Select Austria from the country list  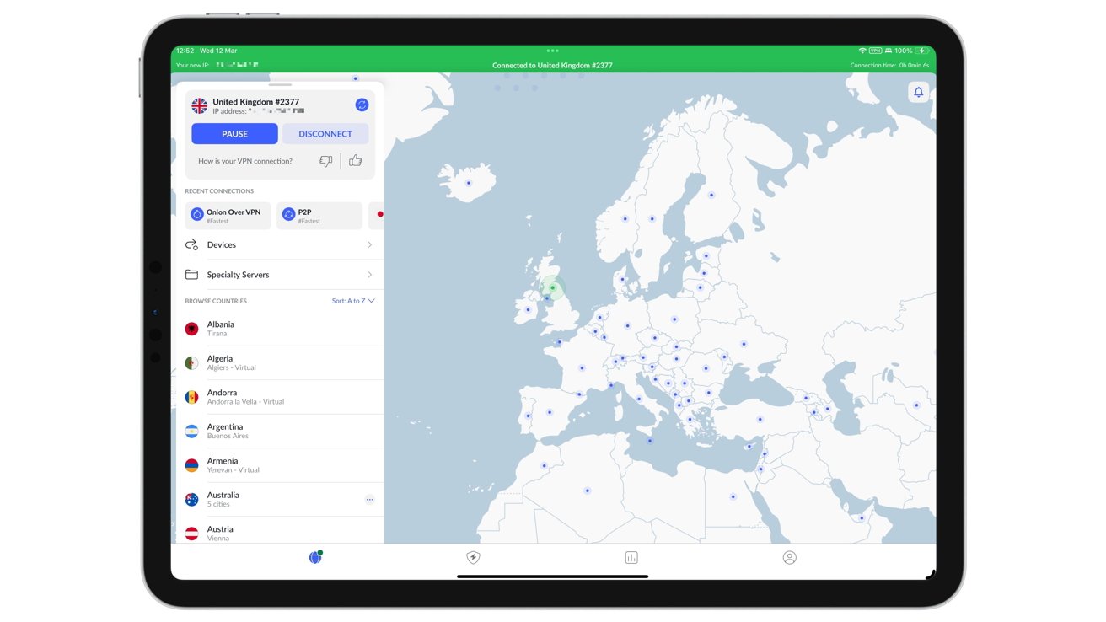(x=279, y=532)
